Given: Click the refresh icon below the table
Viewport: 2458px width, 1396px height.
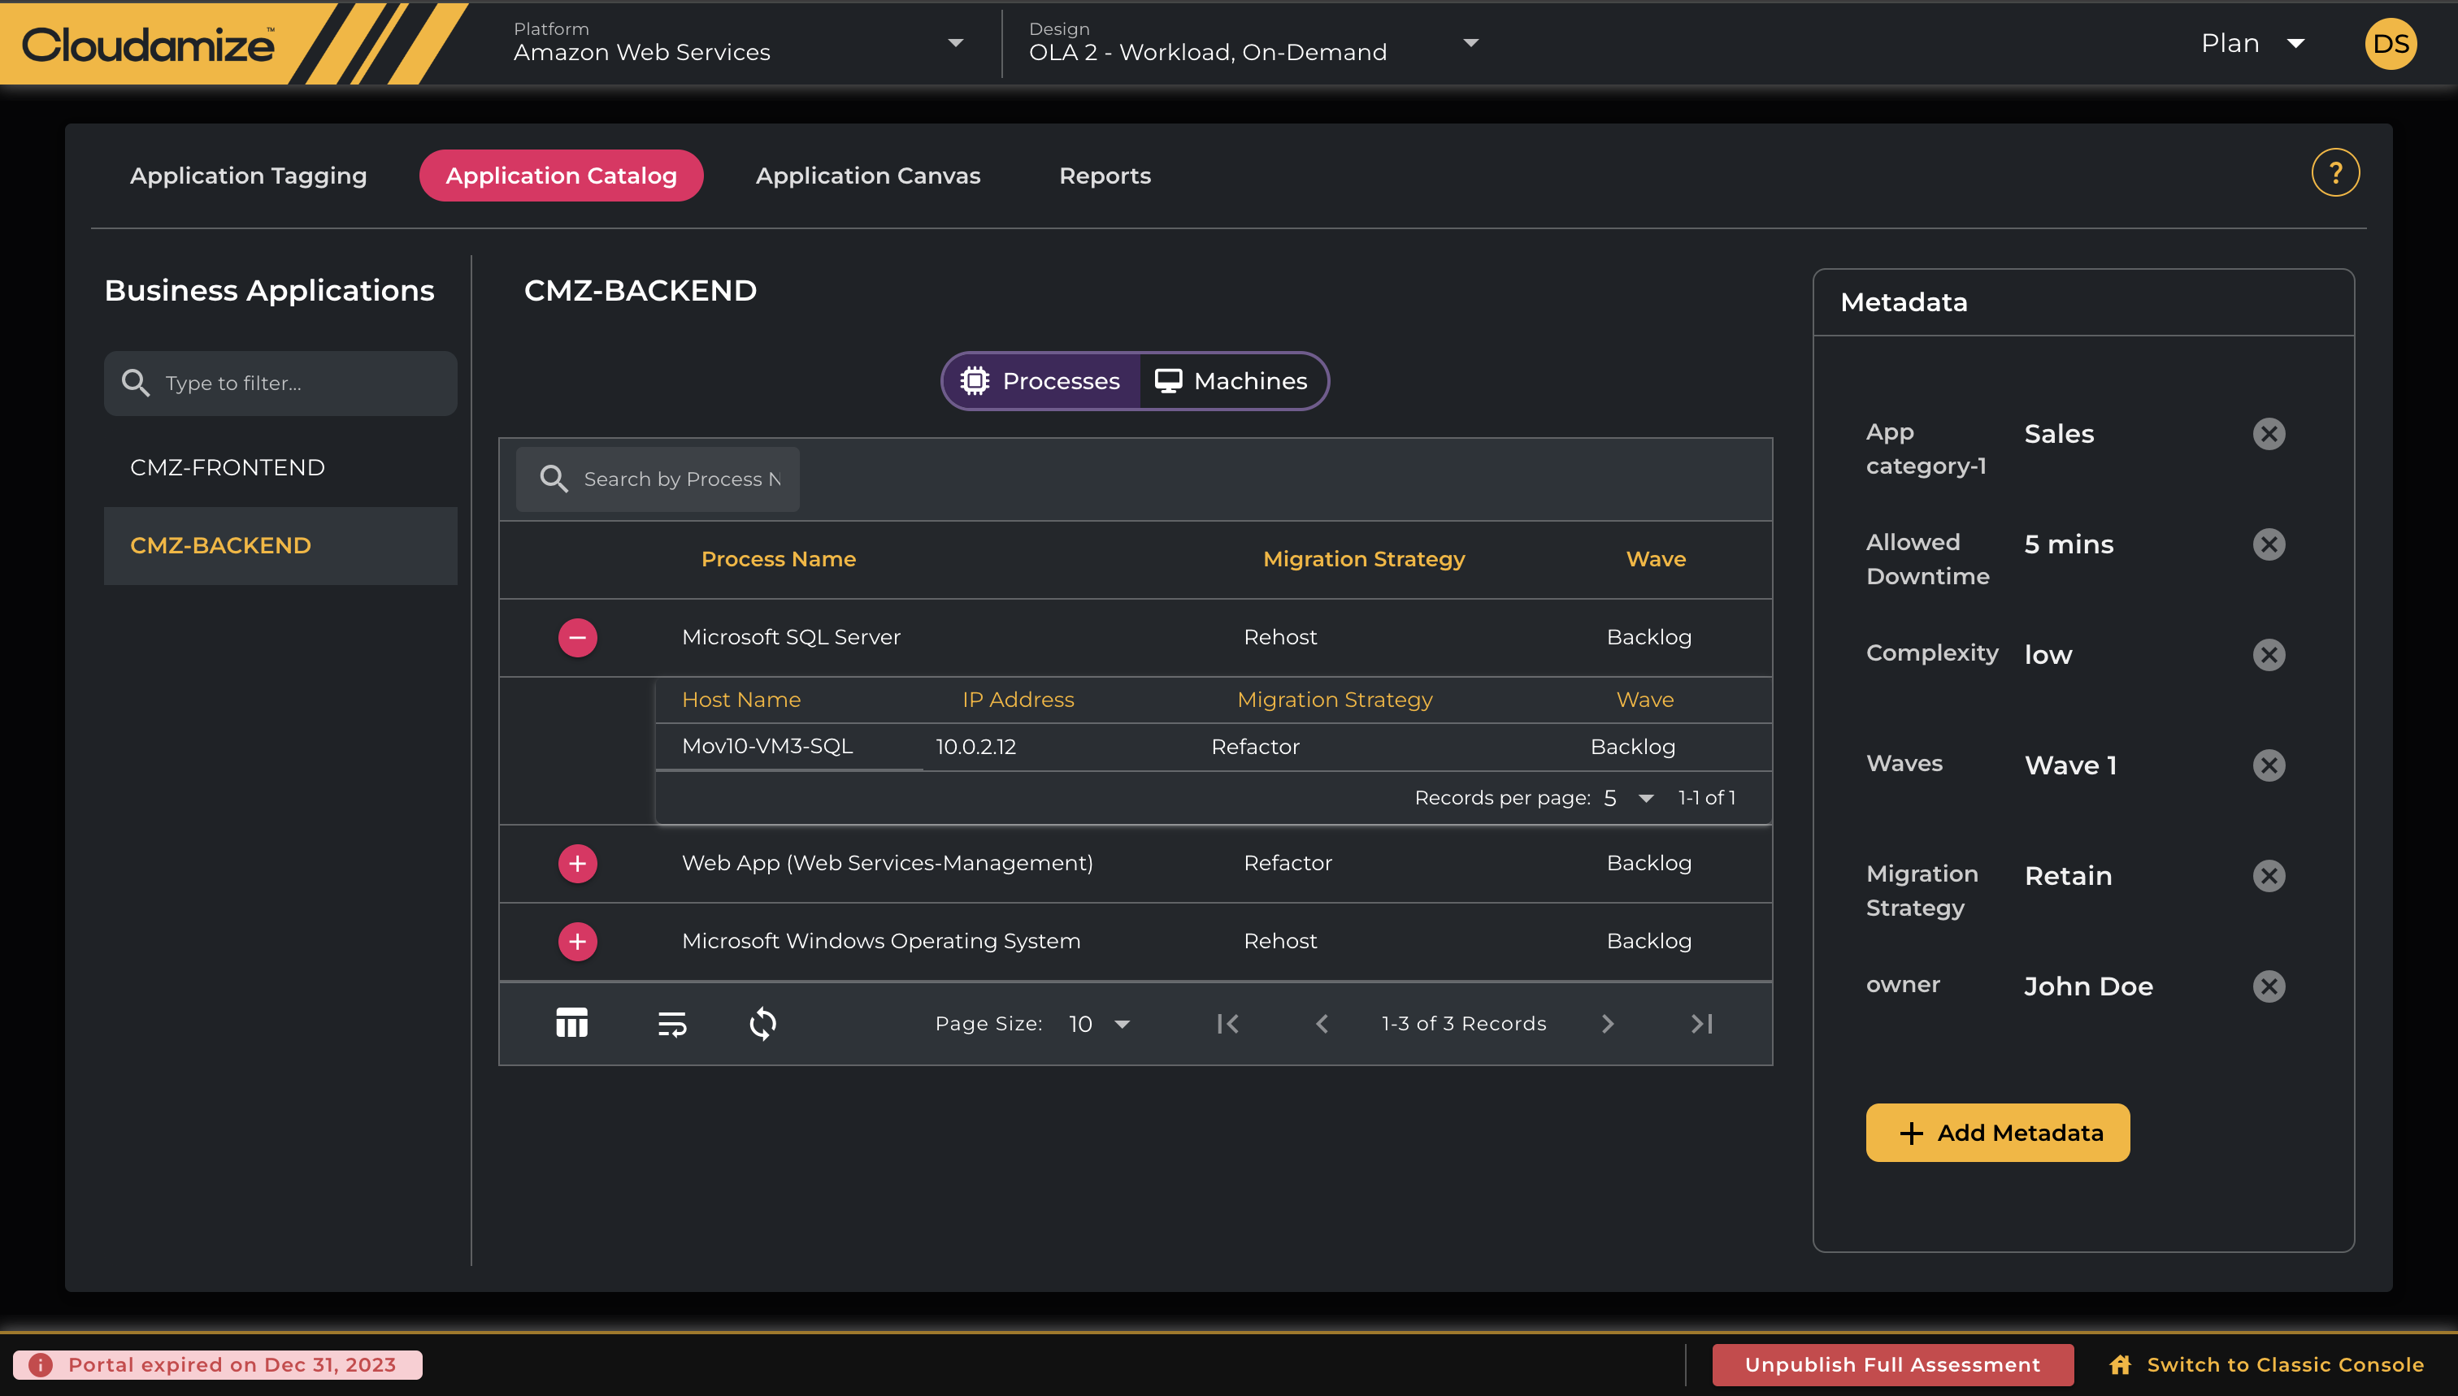Looking at the screenshot, I should pos(762,1023).
